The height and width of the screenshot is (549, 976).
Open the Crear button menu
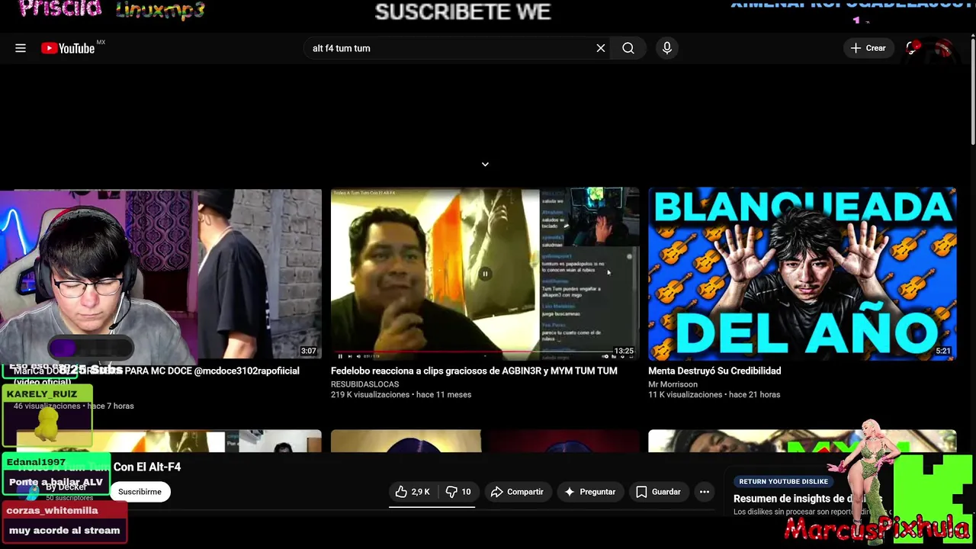pos(868,48)
